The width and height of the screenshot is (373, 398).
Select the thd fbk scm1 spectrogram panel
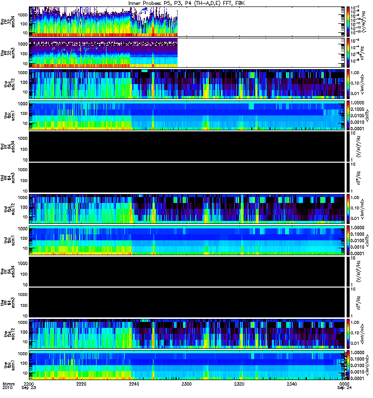click(187, 240)
